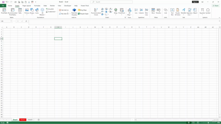Switch to the Developer tab

pyautogui.click(x=68, y=6)
